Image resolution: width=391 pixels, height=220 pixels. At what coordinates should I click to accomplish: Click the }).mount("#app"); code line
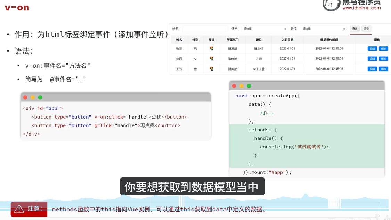click(x=267, y=172)
